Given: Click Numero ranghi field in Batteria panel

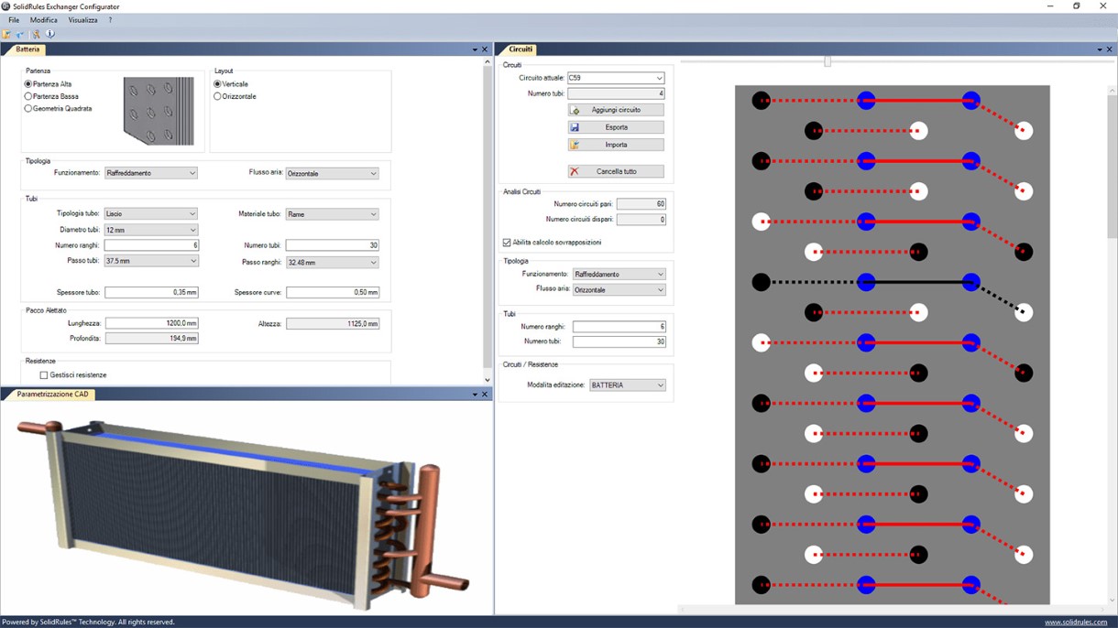Looking at the screenshot, I should click(x=151, y=245).
